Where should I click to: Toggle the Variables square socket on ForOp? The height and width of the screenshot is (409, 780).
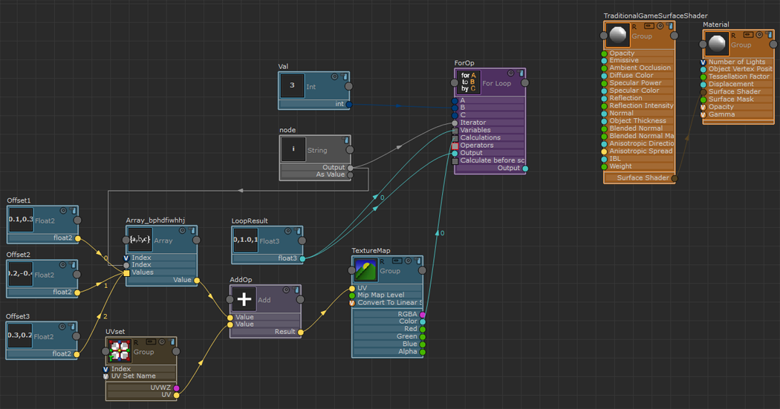coord(455,131)
